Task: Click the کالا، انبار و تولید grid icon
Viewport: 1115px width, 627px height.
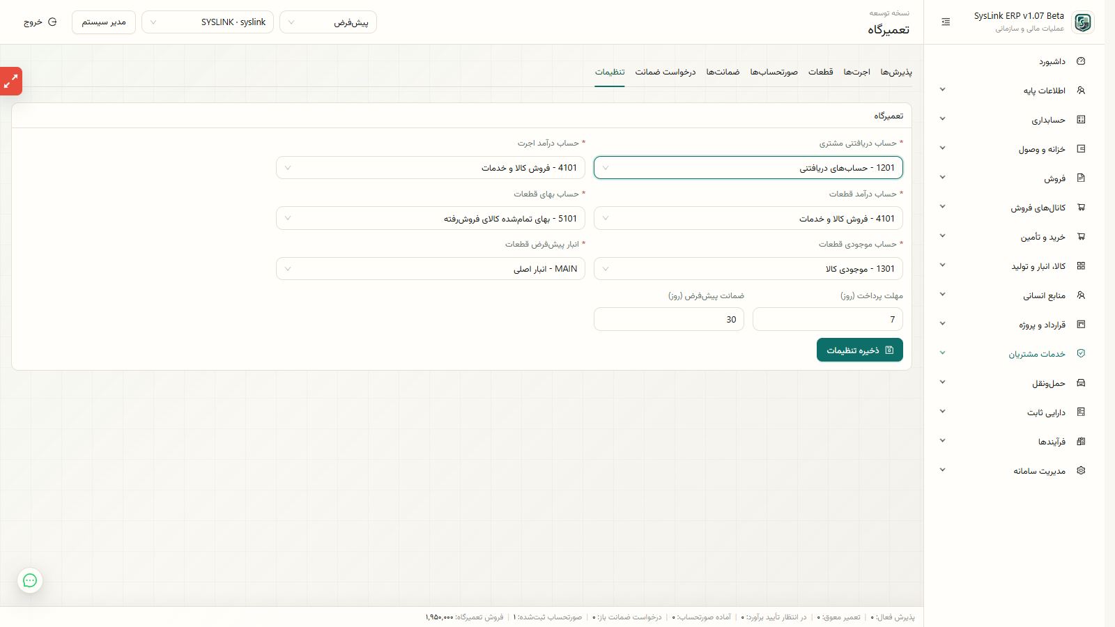Action: pyautogui.click(x=1081, y=266)
